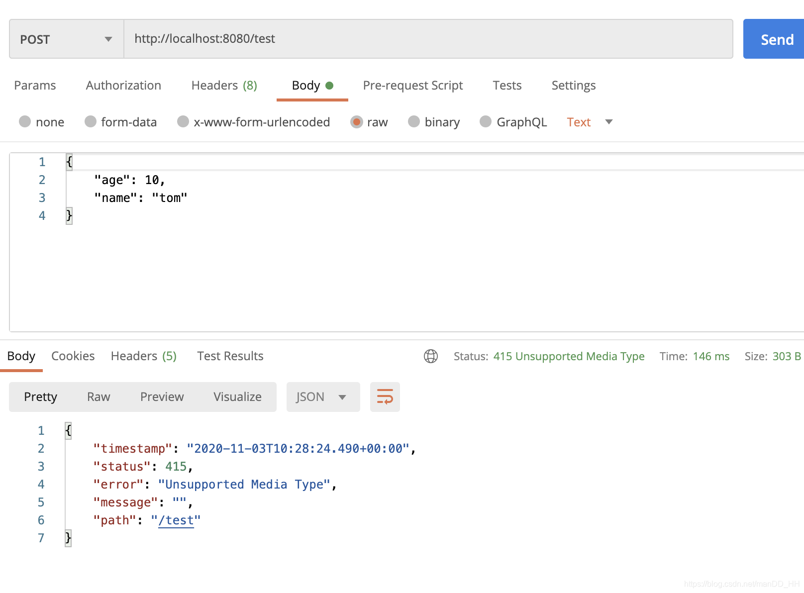Image resolution: width=804 pixels, height=593 pixels.
Task: Switch to the Tests tab
Action: coord(506,85)
